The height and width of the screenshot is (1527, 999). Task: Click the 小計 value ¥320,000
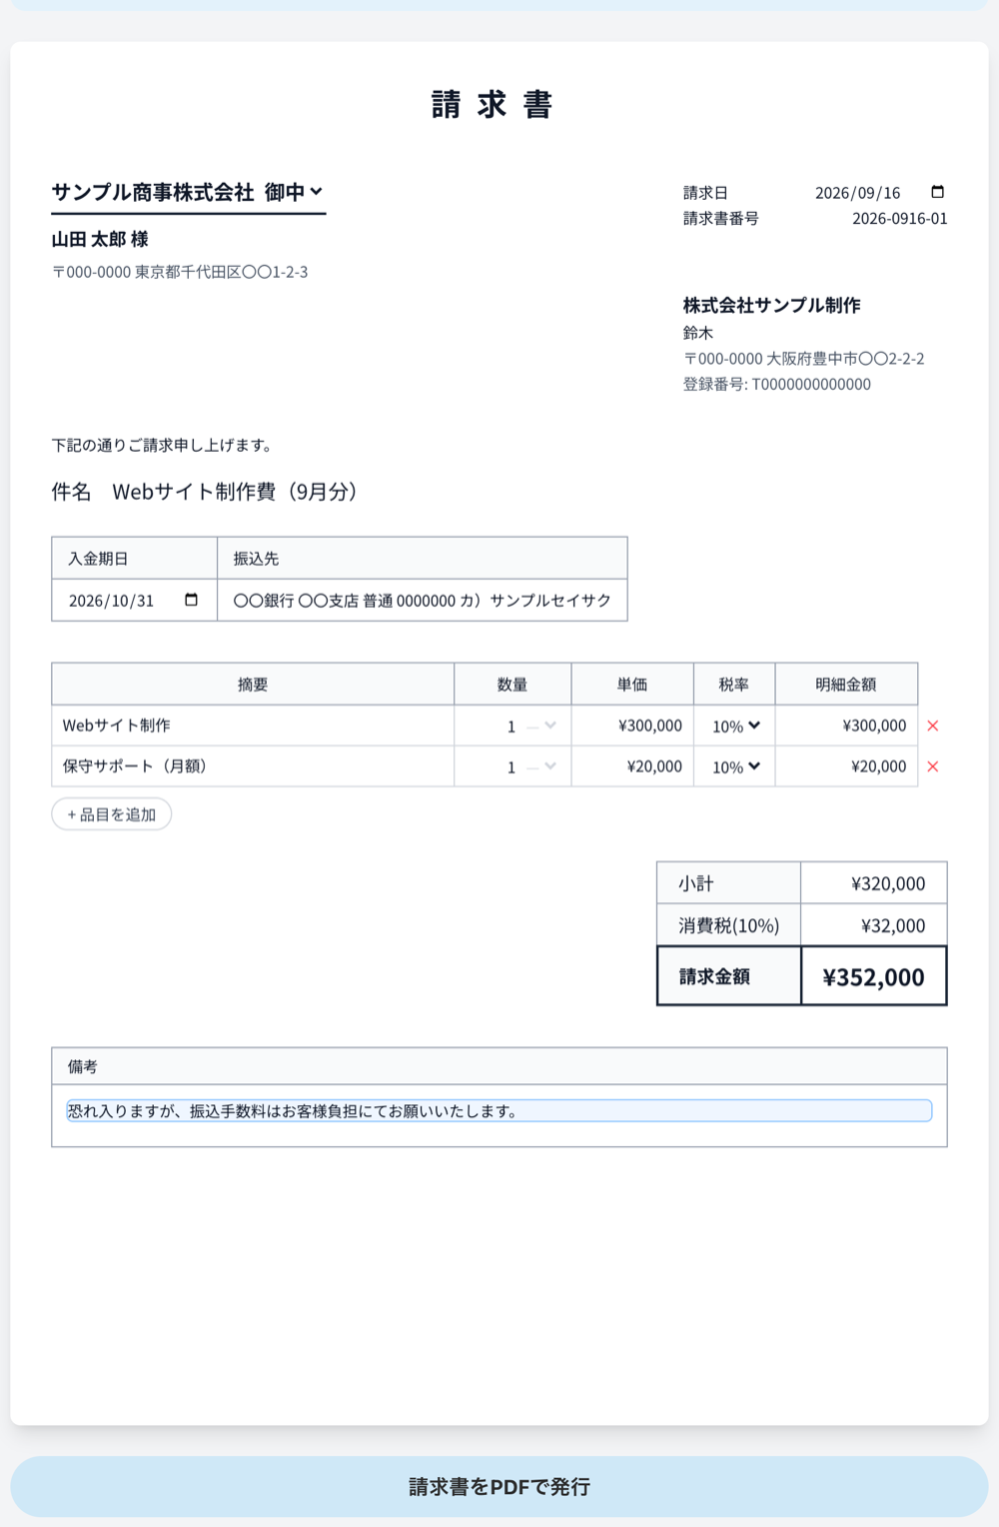click(x=888, y=883)
